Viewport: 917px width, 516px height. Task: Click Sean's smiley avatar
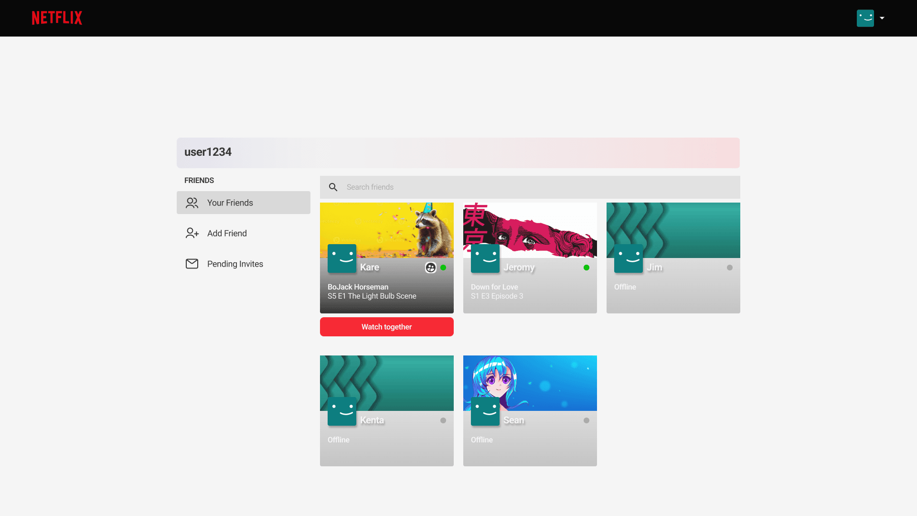485,411
